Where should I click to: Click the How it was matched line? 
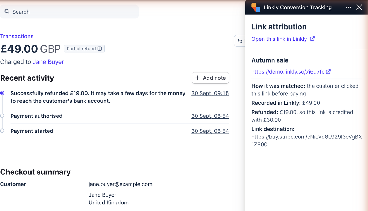[x=305, y=90]
